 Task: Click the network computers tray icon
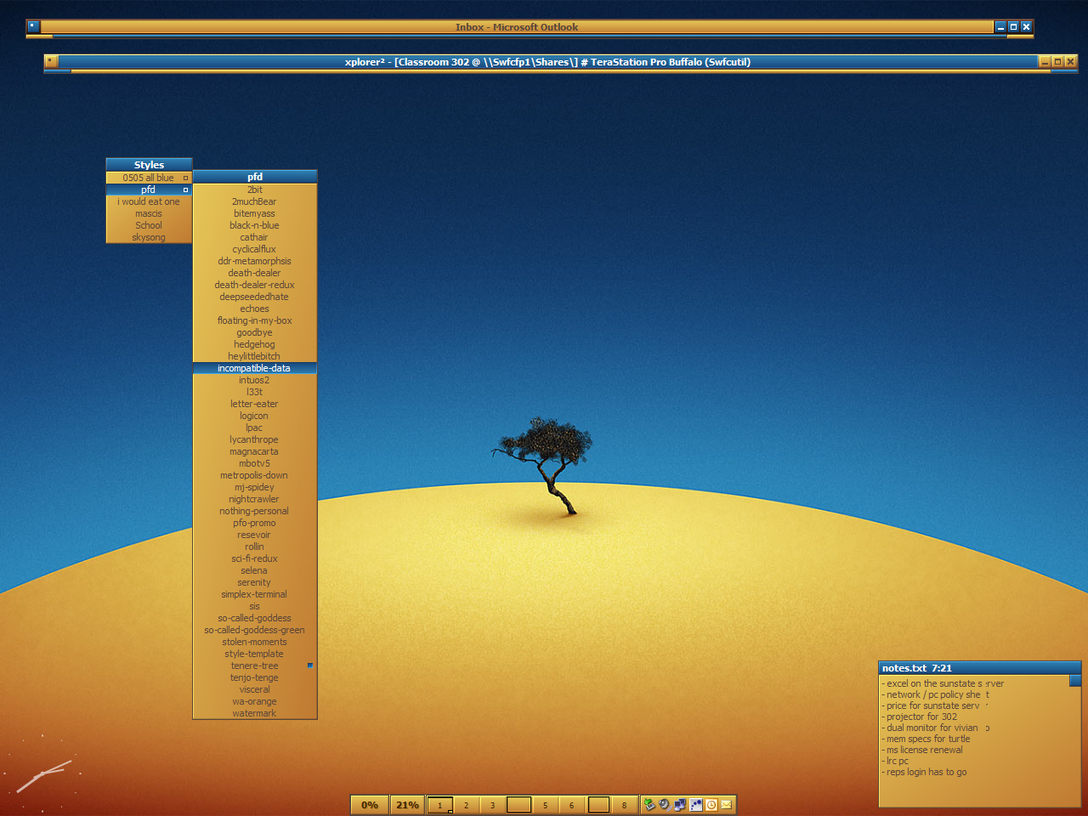click(680, 805)
